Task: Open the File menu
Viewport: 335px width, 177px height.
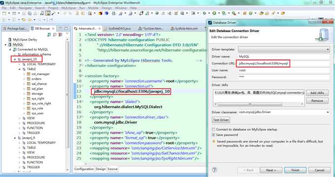Action: click(4, 8)
